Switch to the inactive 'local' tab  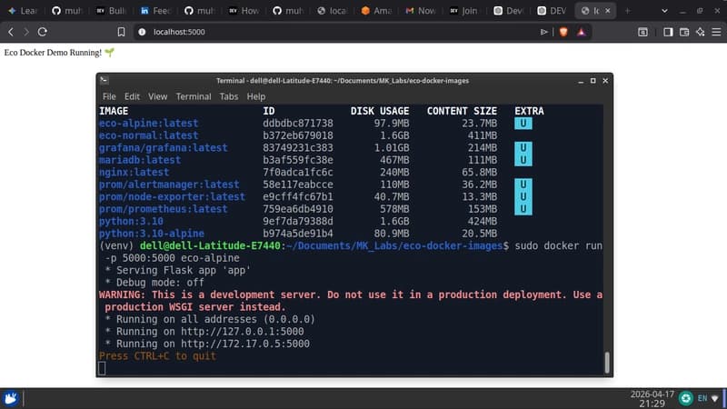333,10
